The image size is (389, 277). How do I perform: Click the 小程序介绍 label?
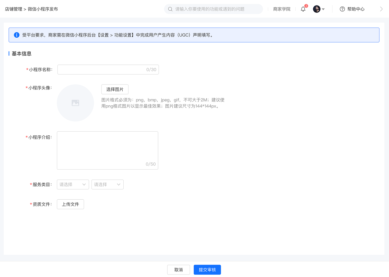coord(40,137)
